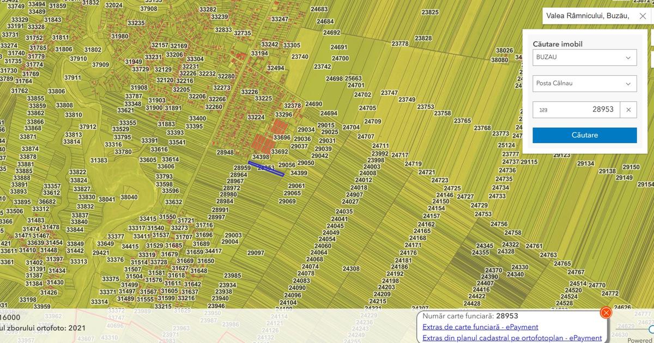The image size is (654, 343).
Task: Select parcel 24308 on the map
Action: point(351,269)
